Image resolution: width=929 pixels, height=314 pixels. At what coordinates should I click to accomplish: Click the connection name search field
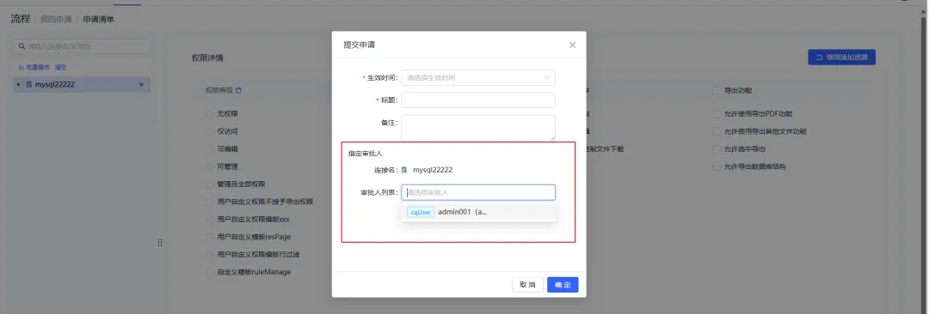pos(82,46)
